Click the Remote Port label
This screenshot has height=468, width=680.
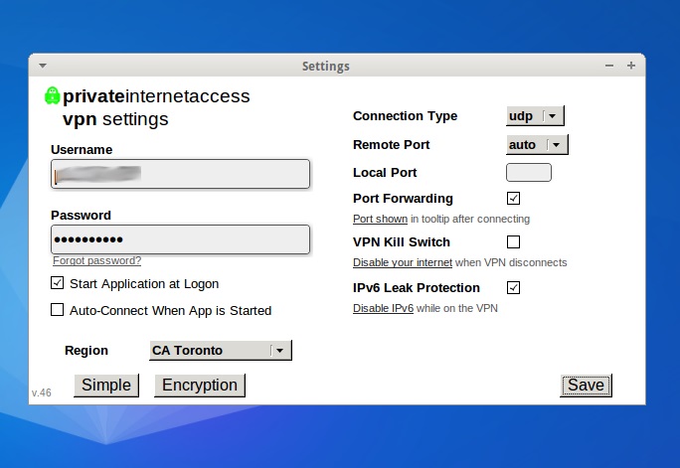[x=391, y=145]
